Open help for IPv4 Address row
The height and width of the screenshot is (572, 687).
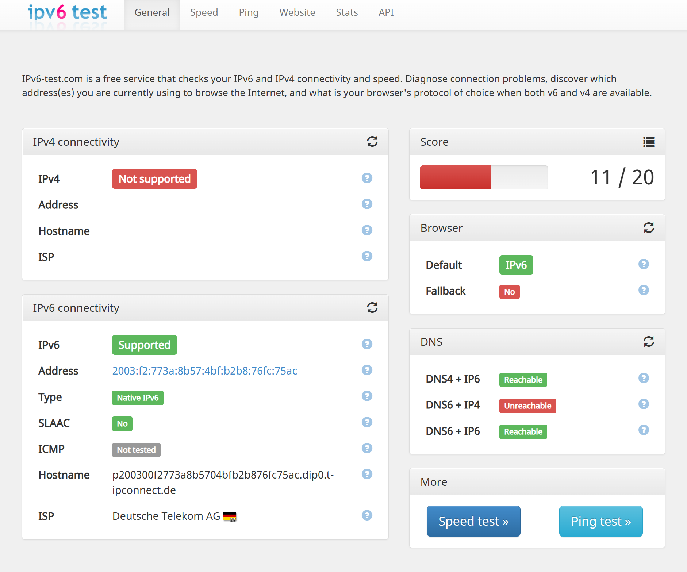coord(367,204)
